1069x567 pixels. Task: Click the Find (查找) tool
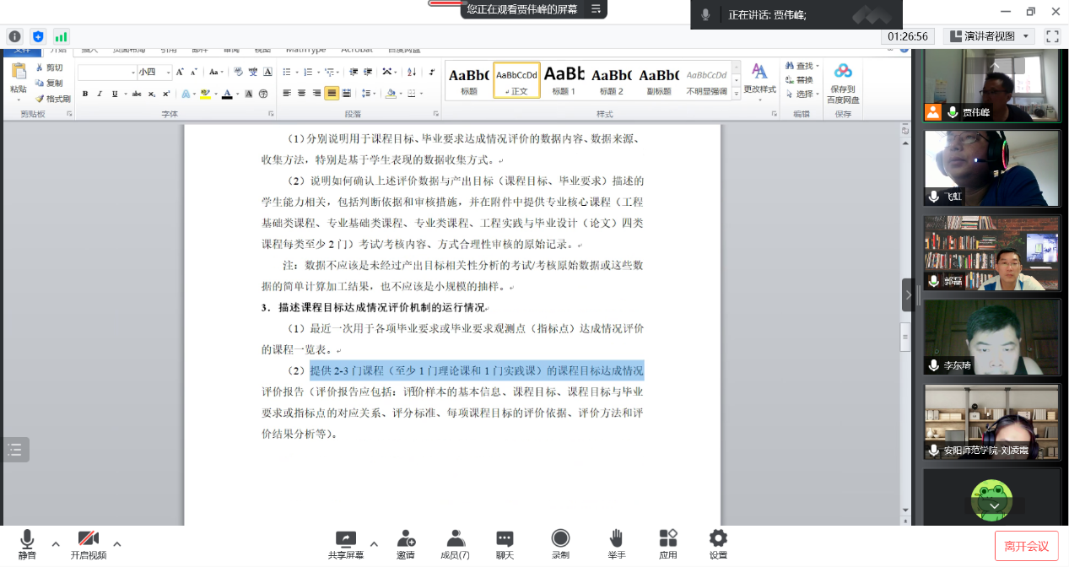(801, 66)
